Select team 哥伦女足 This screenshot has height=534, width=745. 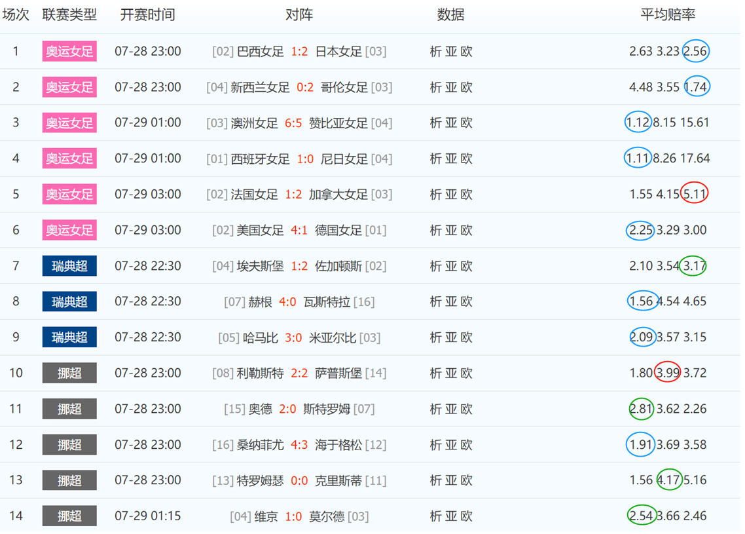coord(344,87)
